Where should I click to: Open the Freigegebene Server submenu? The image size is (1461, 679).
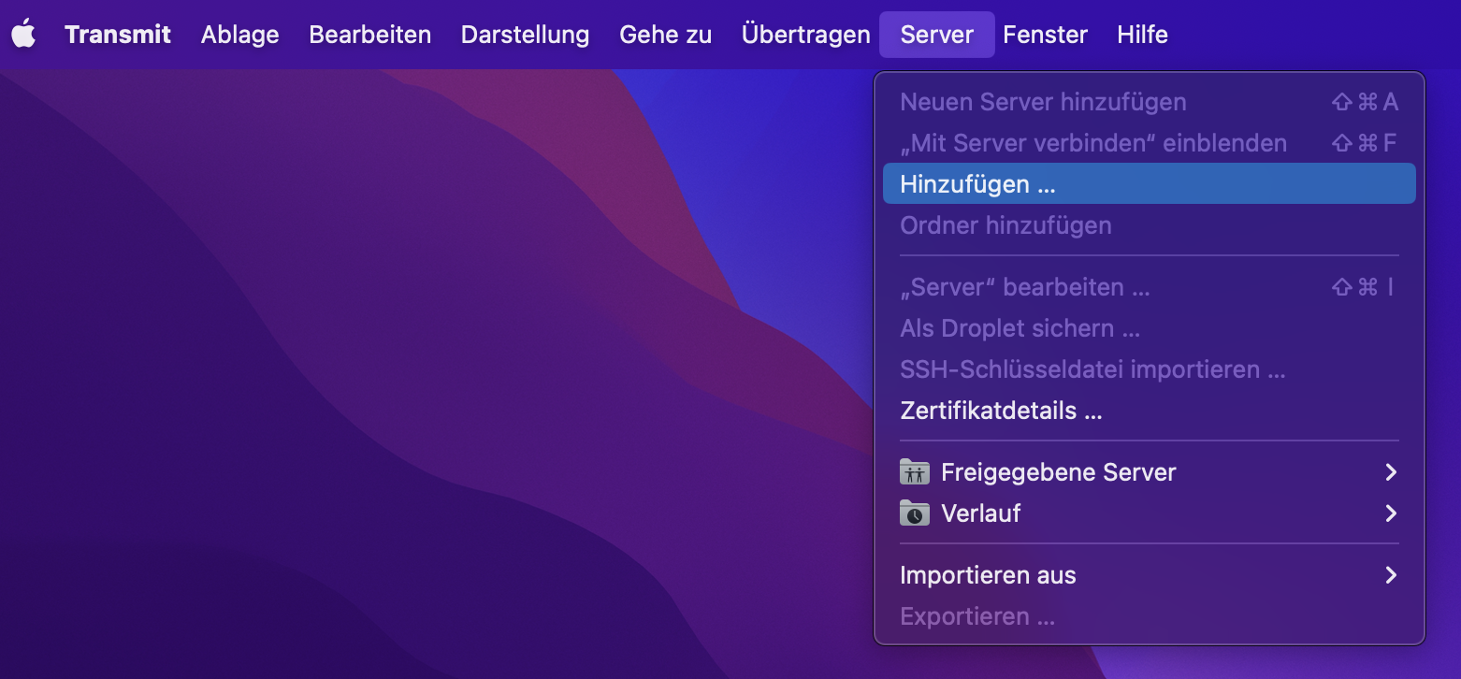1150,472
